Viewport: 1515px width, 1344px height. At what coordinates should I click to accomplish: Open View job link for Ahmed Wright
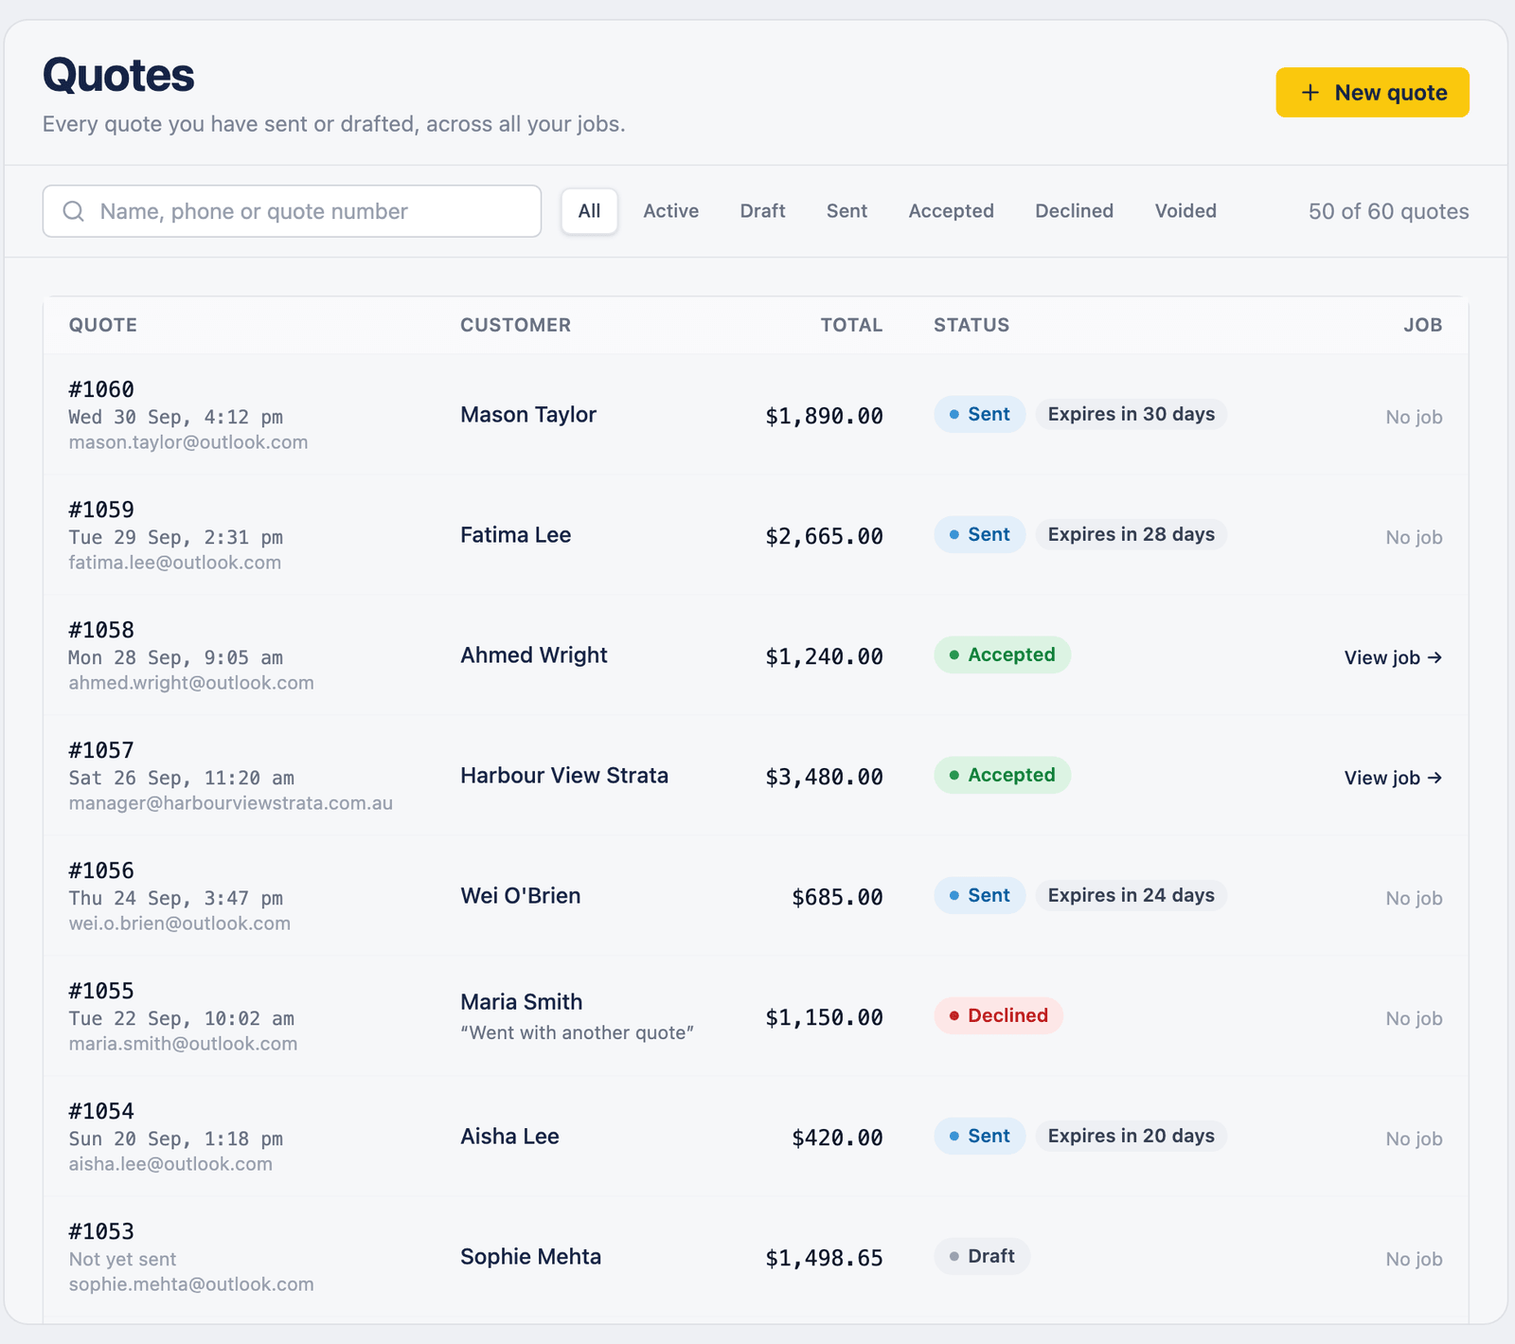coord(1393,657)
